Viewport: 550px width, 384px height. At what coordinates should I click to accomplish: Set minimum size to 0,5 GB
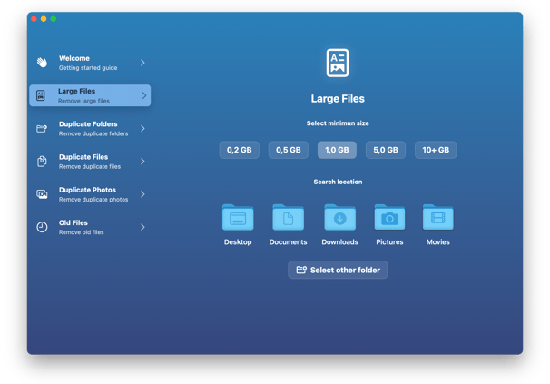[289, 150]
